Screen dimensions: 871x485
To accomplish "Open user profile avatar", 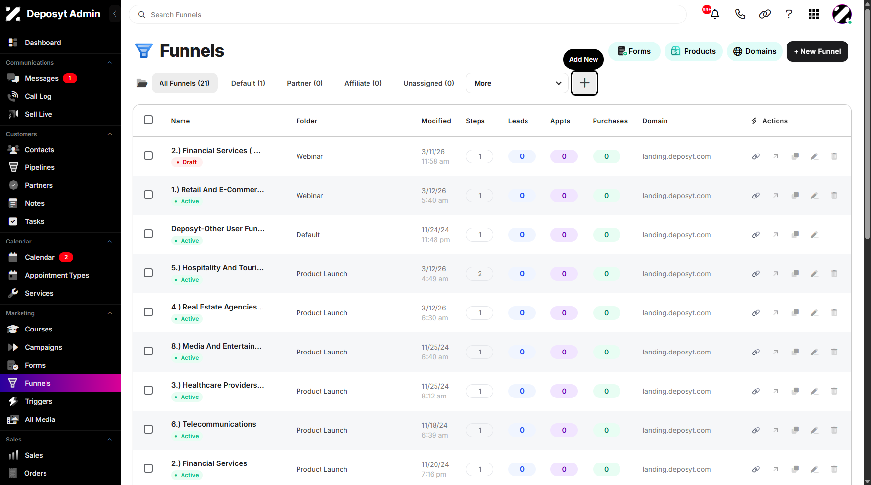I will (x=842, y=14).
